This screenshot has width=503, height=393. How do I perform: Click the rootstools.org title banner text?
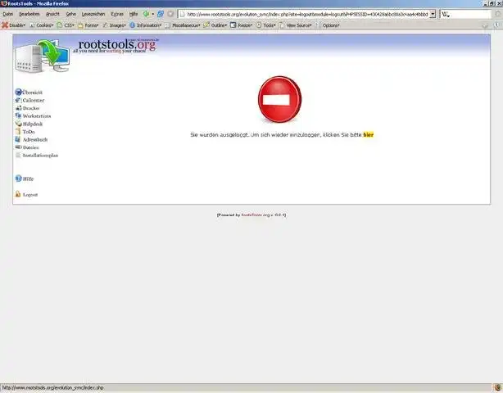pyautogui.click(x=117, y=44)
